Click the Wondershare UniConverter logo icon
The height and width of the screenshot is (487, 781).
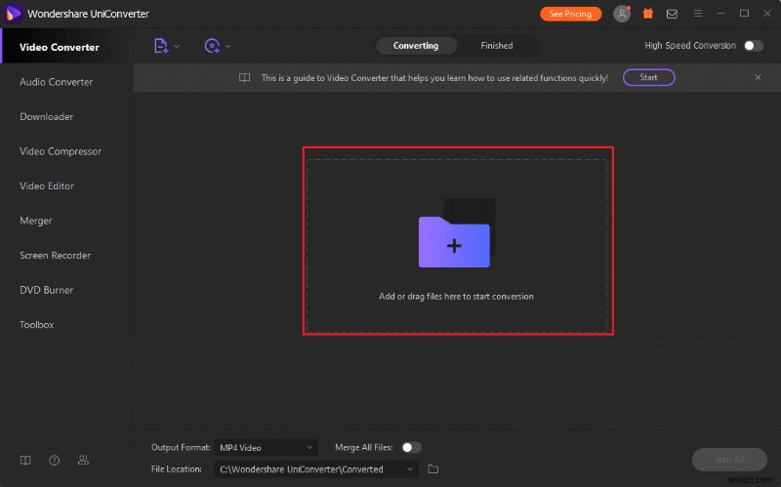click(x=13, y=14)
